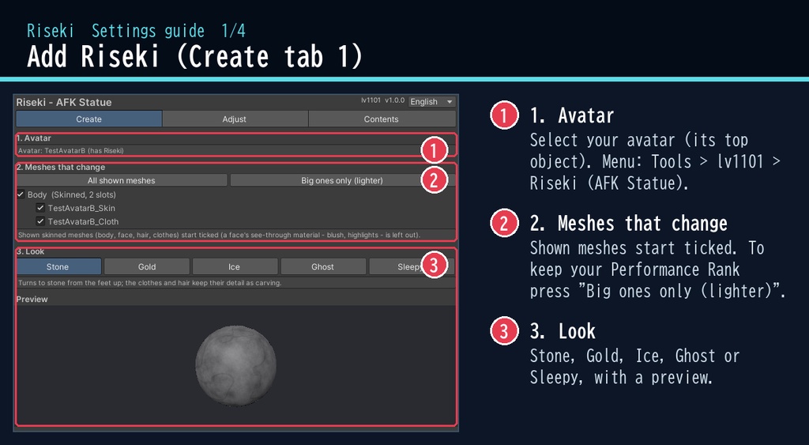Image resolution: width=809 pixels, height=445 pixels.
Task: Switch to the Create tab
Action: click(x=88, y=119)
